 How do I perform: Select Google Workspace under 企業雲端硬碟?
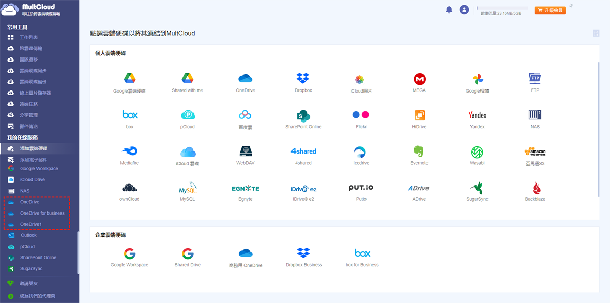point(130,254)
